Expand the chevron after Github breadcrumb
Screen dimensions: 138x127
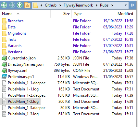[x=60, y=5]
